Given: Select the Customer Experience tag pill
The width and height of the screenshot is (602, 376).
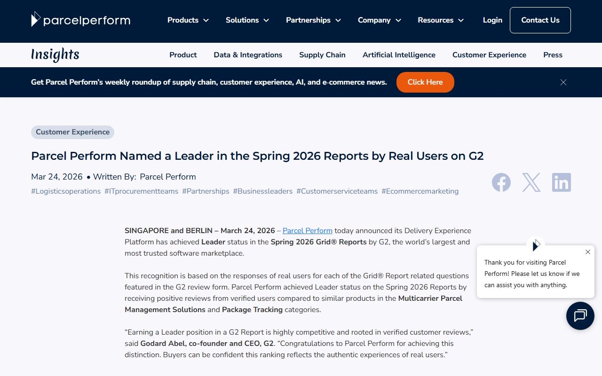Looking at the screenshot, I should [72, 132].
